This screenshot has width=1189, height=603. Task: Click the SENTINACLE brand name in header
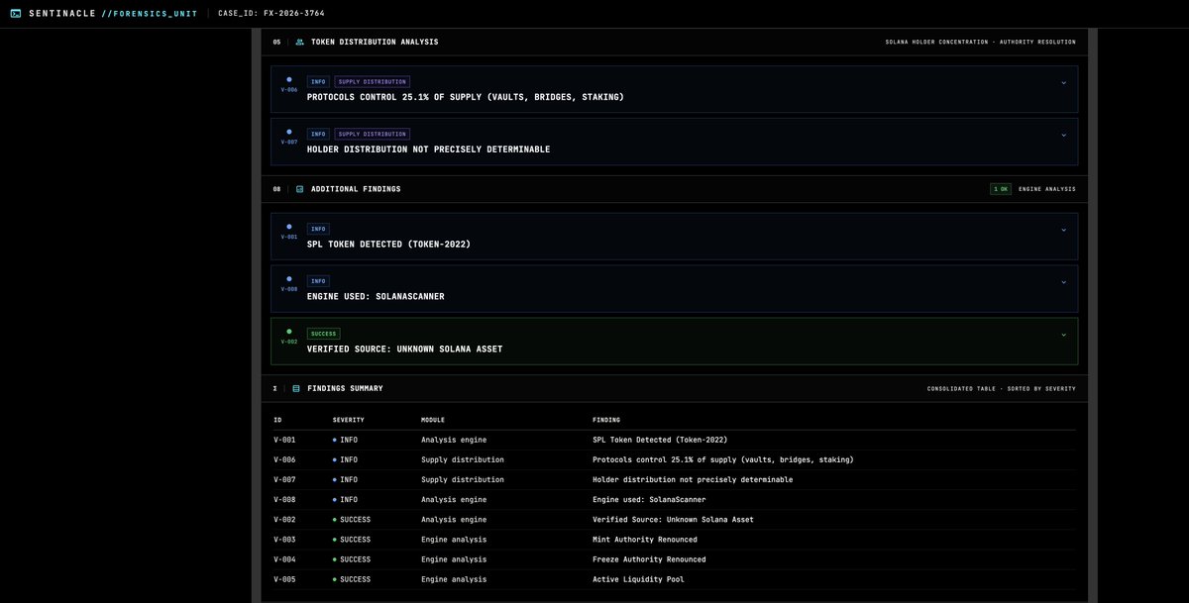(62, 14)
